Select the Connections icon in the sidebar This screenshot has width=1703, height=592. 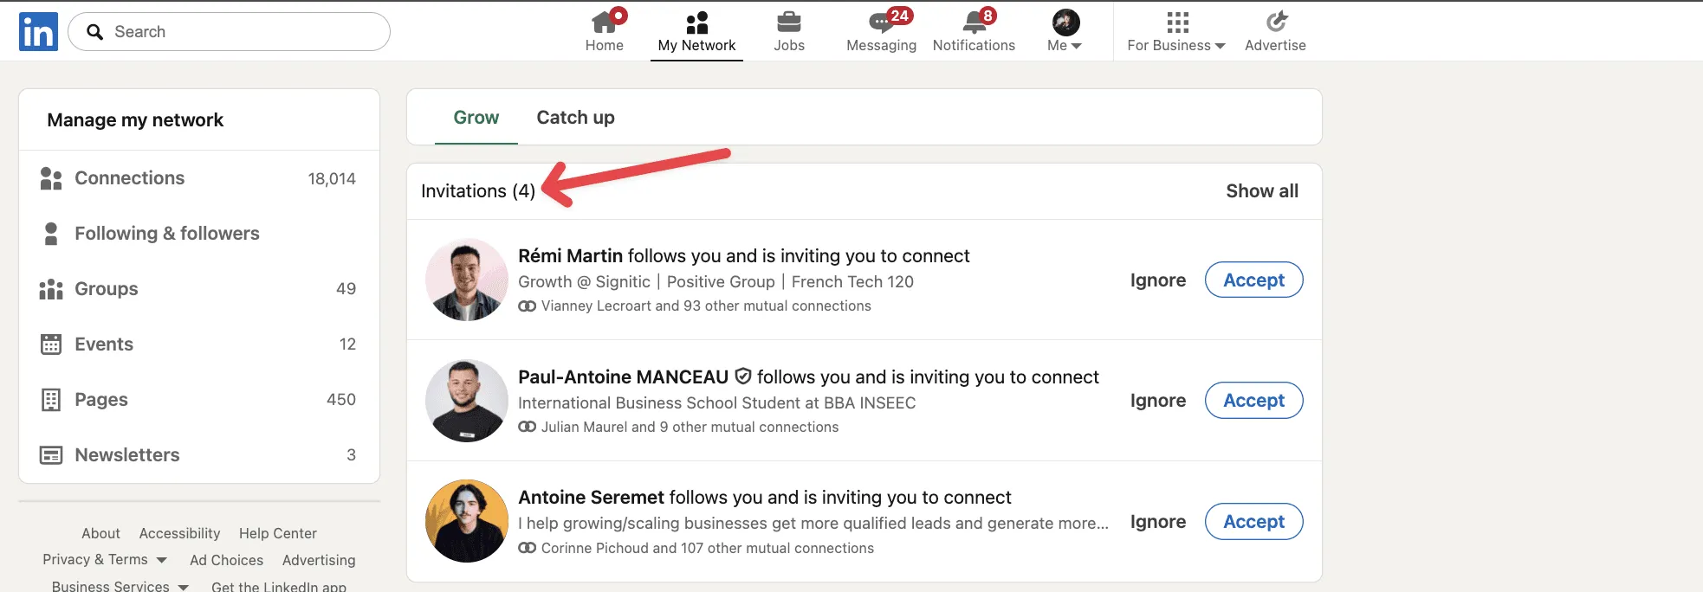(x=50, y=177)
